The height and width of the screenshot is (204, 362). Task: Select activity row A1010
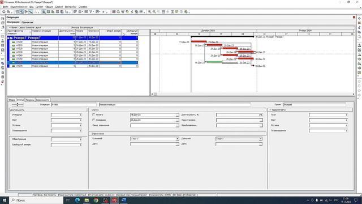pos(73,45)
